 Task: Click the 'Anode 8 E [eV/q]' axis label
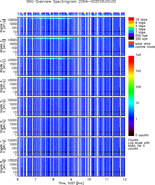pos(3,167)
